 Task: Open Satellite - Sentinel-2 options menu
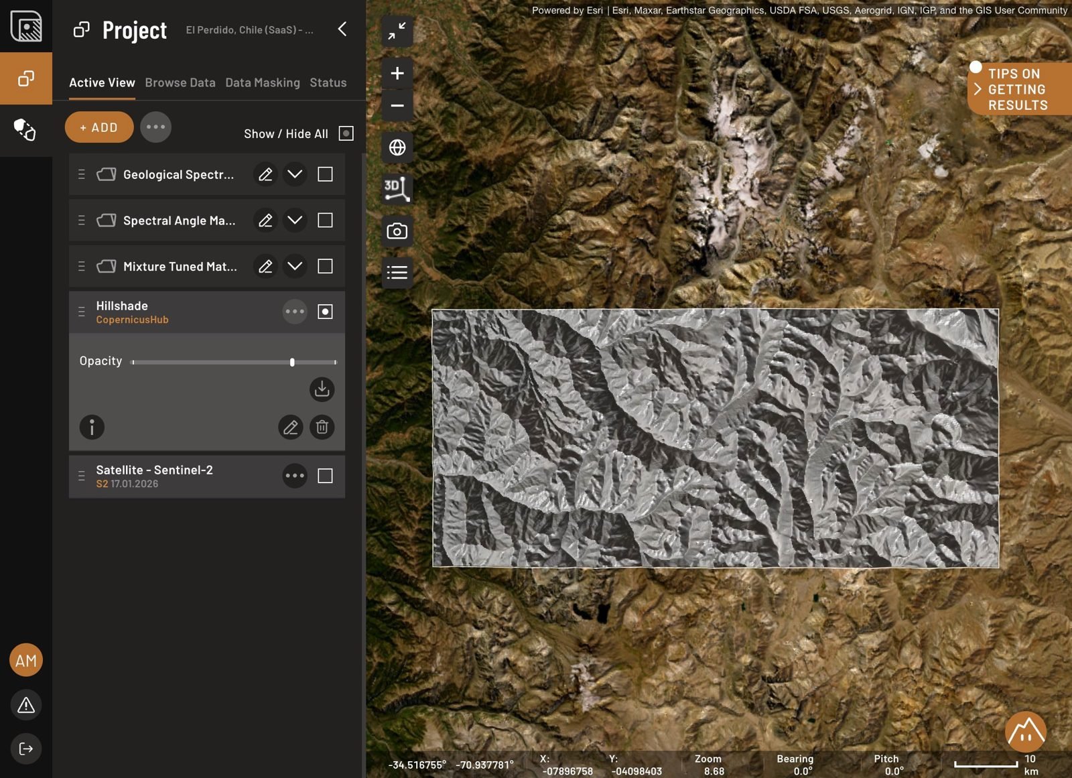[295, 476]
